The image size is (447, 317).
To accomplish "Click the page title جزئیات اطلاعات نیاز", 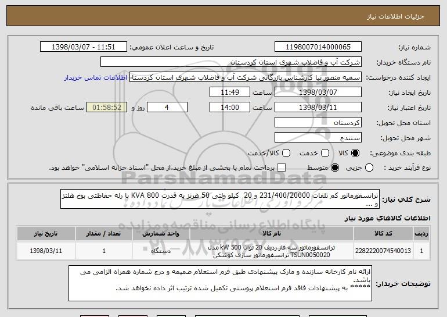I will point(395,16).
